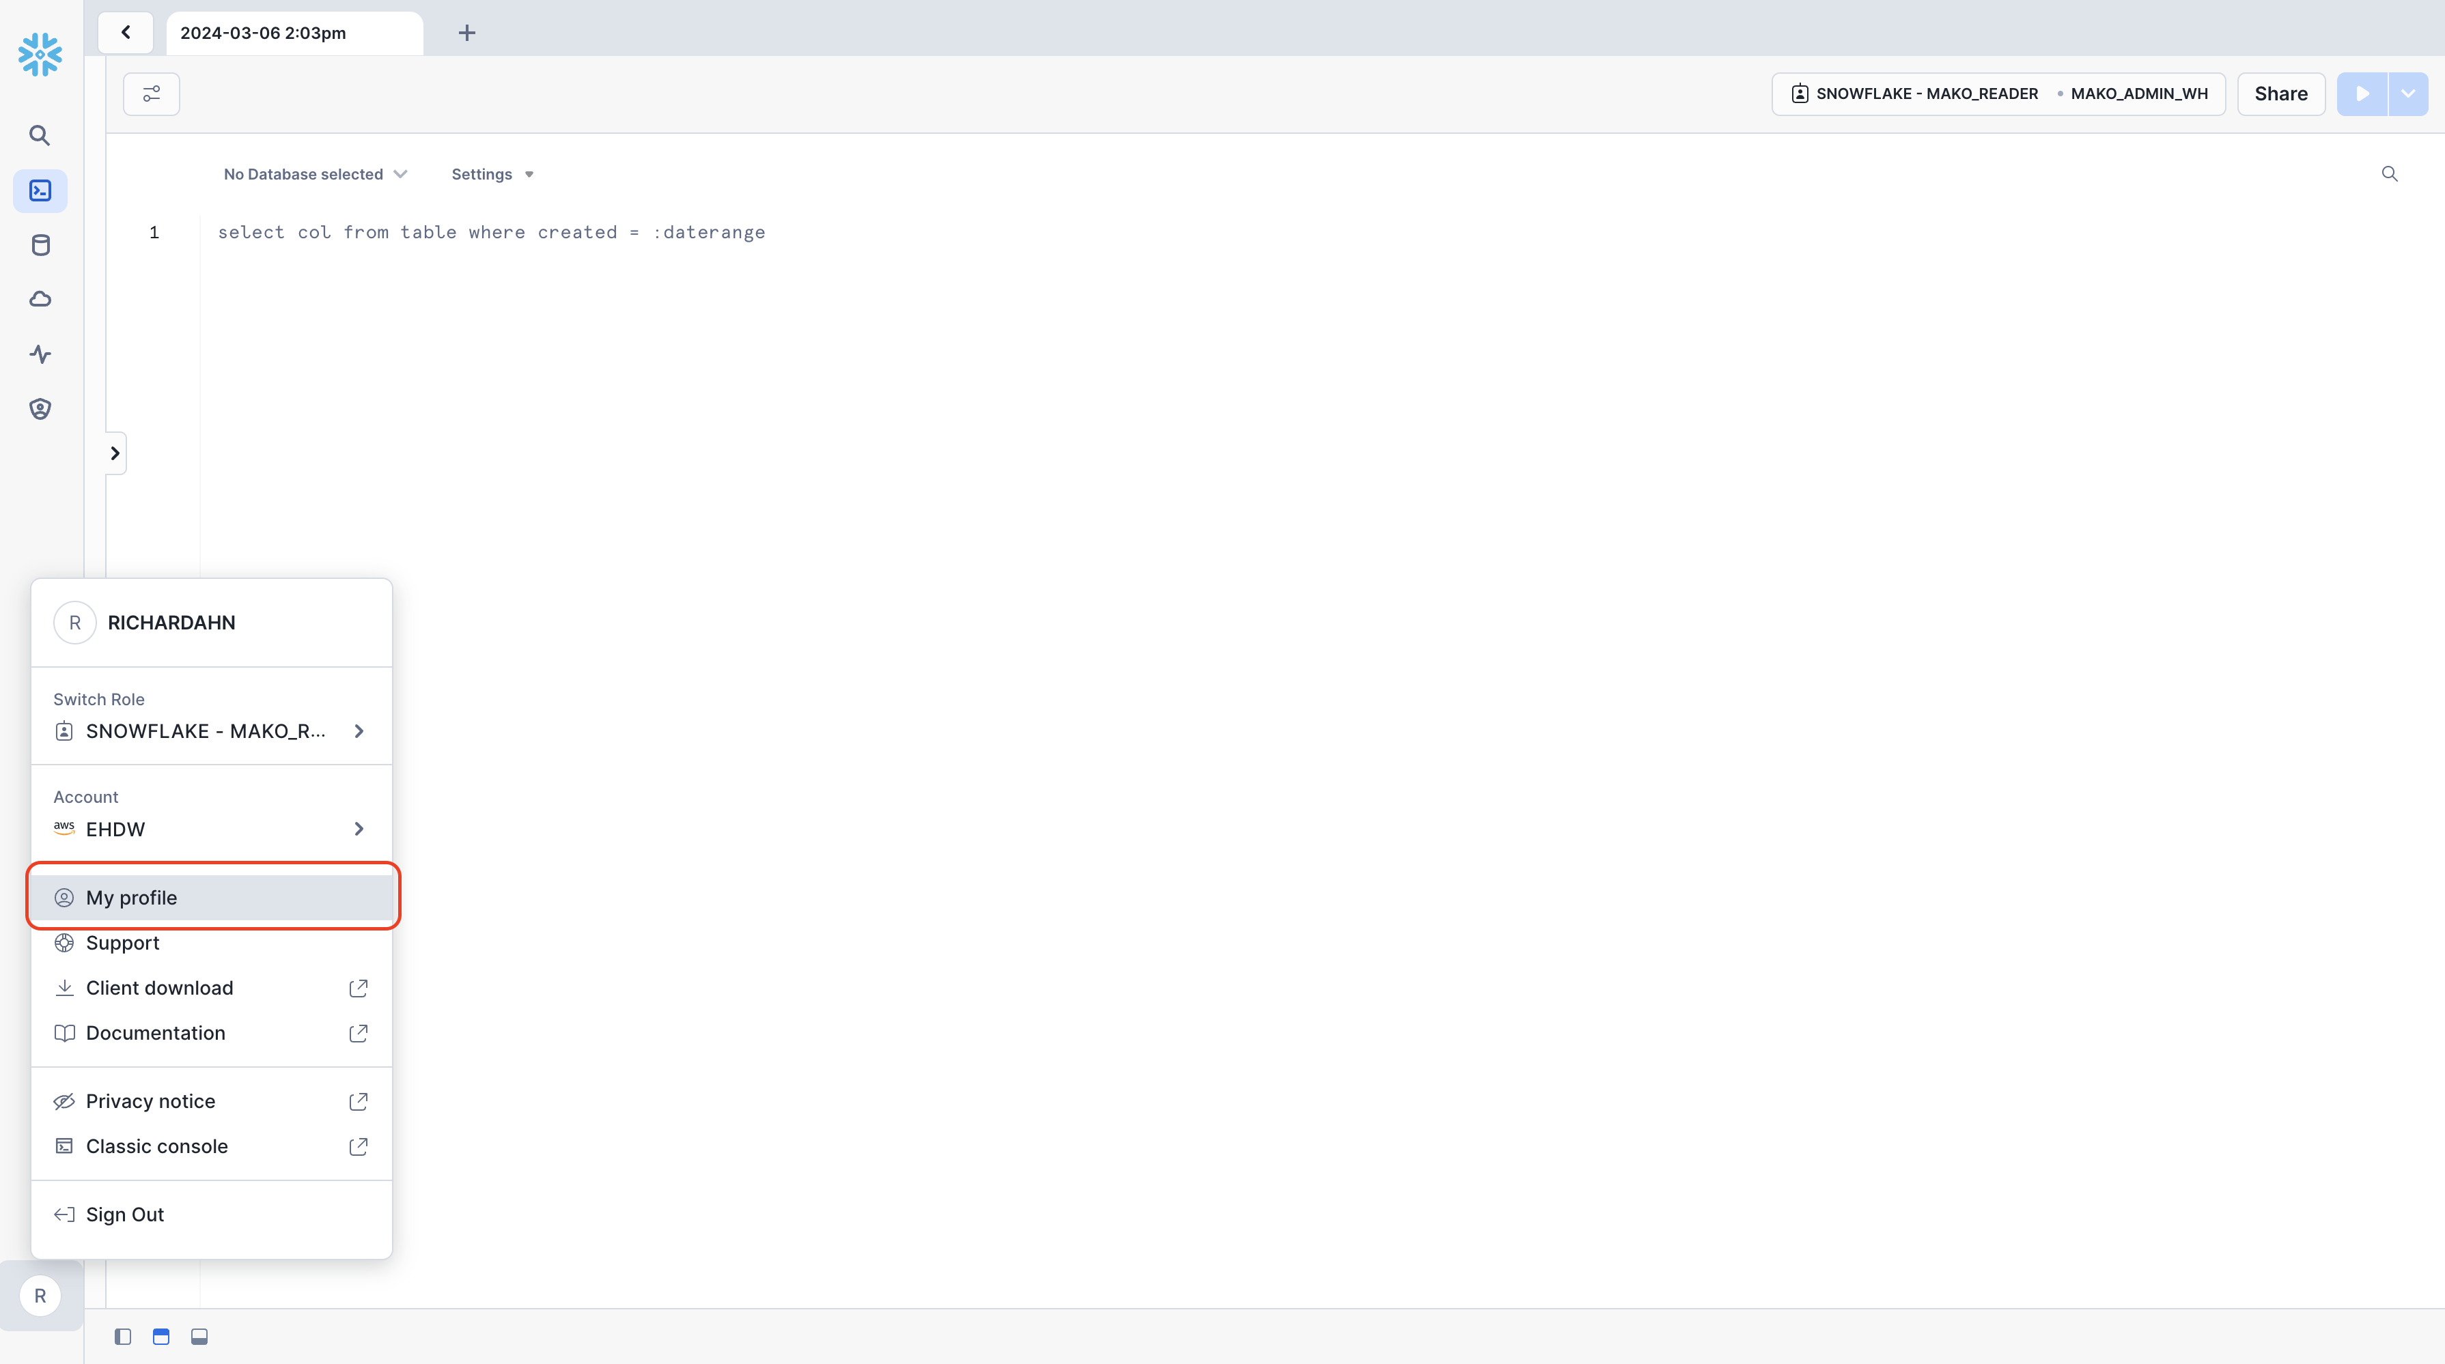Open the Search icon in sidebar

pyautogui.click(x=40, y=136)
